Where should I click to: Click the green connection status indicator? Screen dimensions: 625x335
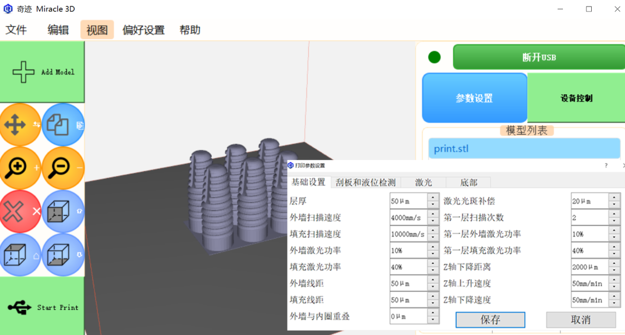point(434,57)
